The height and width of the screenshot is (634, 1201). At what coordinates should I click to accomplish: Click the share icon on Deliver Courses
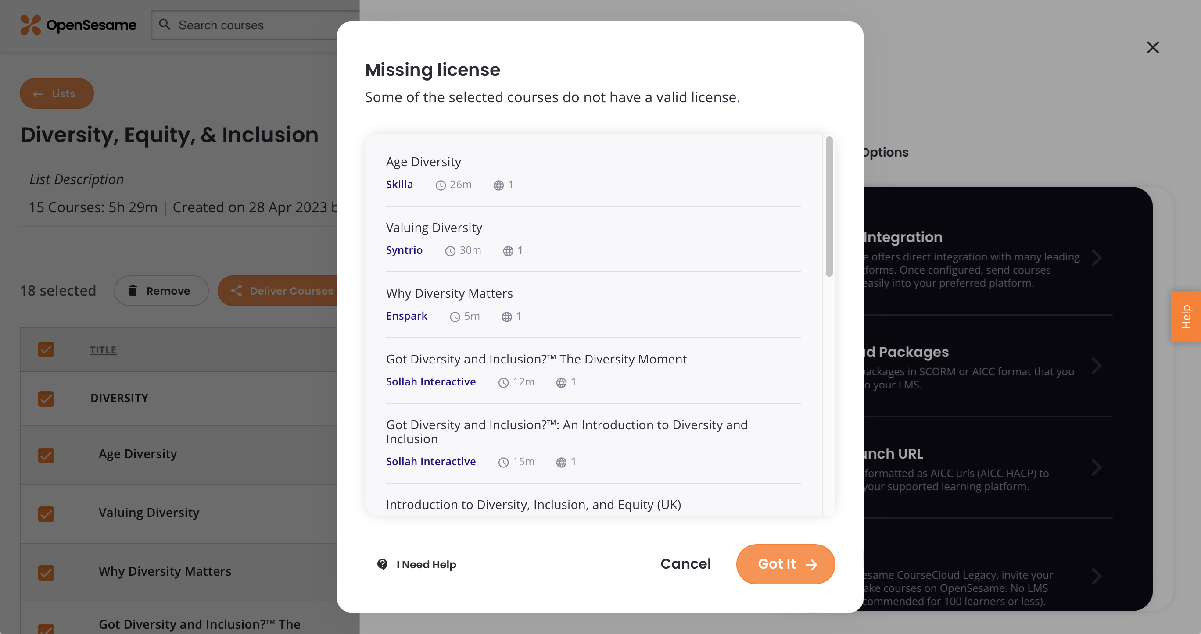click(237, 291)
